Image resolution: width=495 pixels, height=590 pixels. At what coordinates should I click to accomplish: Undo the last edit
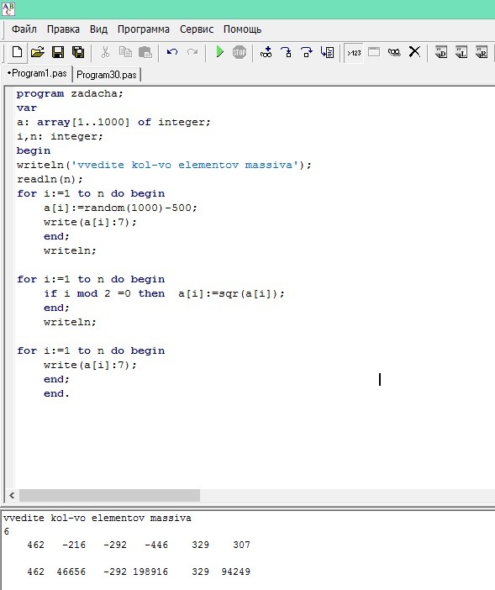click(x=172, y=52)
